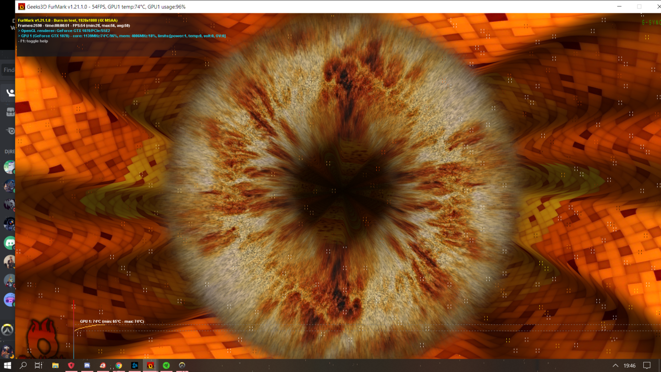Click the OpenGL renderer info line
Screen dimensions: 661x372
click(64, 31)
